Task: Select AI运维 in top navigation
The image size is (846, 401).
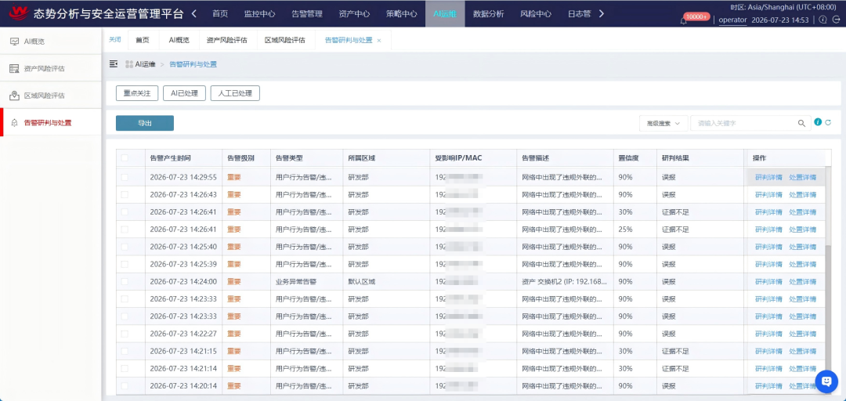Action: (445, 13)
